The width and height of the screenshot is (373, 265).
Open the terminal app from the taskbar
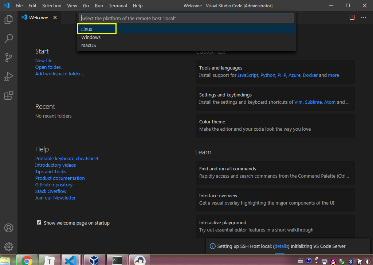[x=117, y=260]
